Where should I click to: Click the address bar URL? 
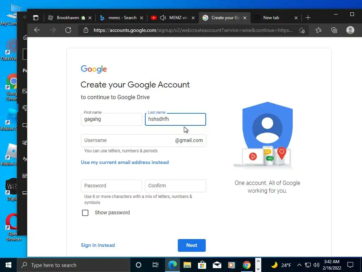click(x=193, y=30)
